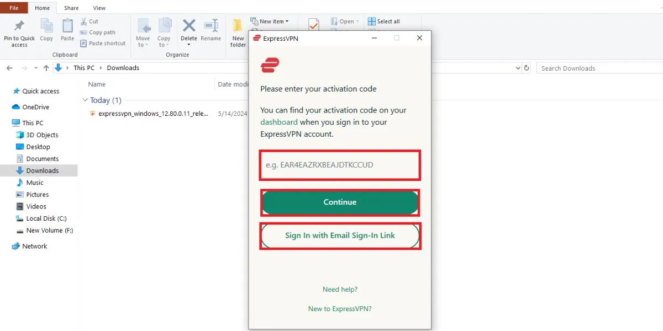Click Select all in the ribbon
This screenshot has height=331, width=663.
point(383,22)
